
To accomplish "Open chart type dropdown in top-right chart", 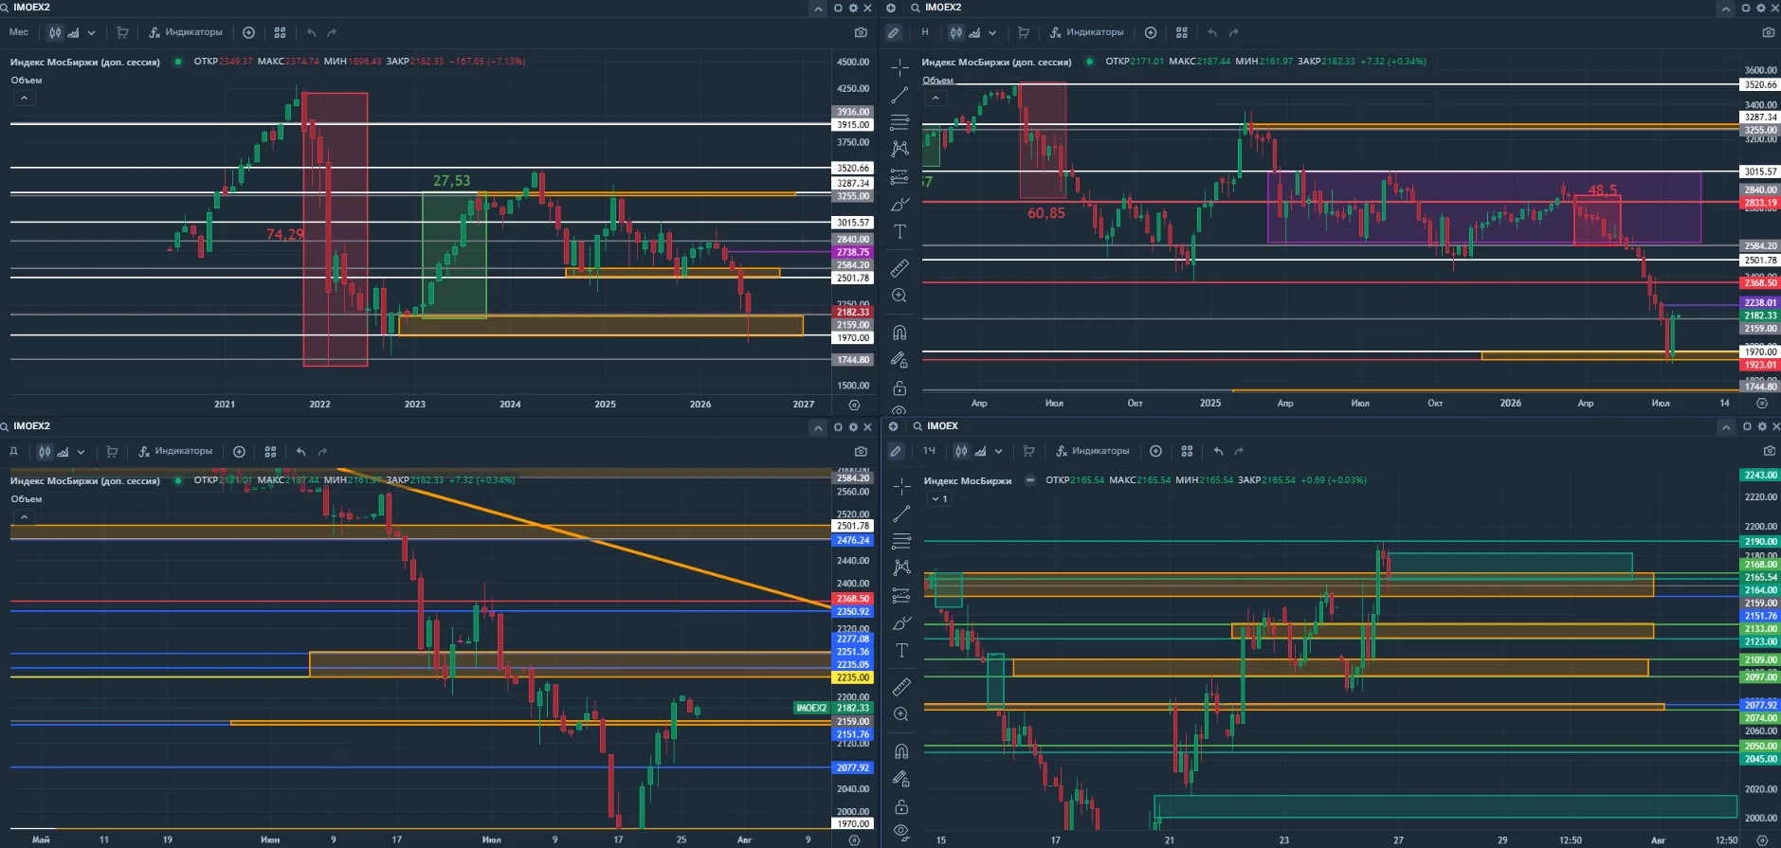I will 992,32.
